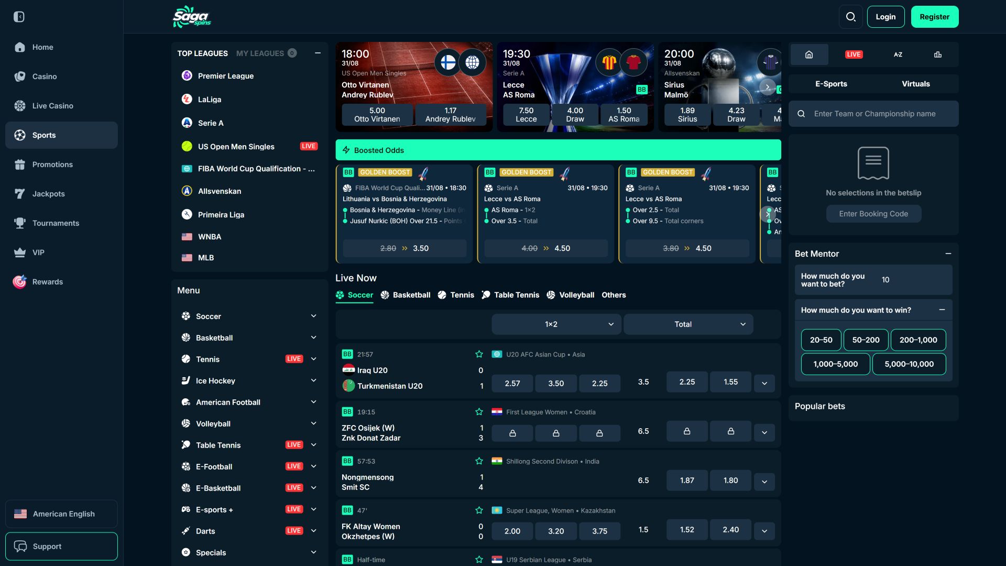
Task: Open the statistics bar-chart icon
Action: click(x=938, y=55)
